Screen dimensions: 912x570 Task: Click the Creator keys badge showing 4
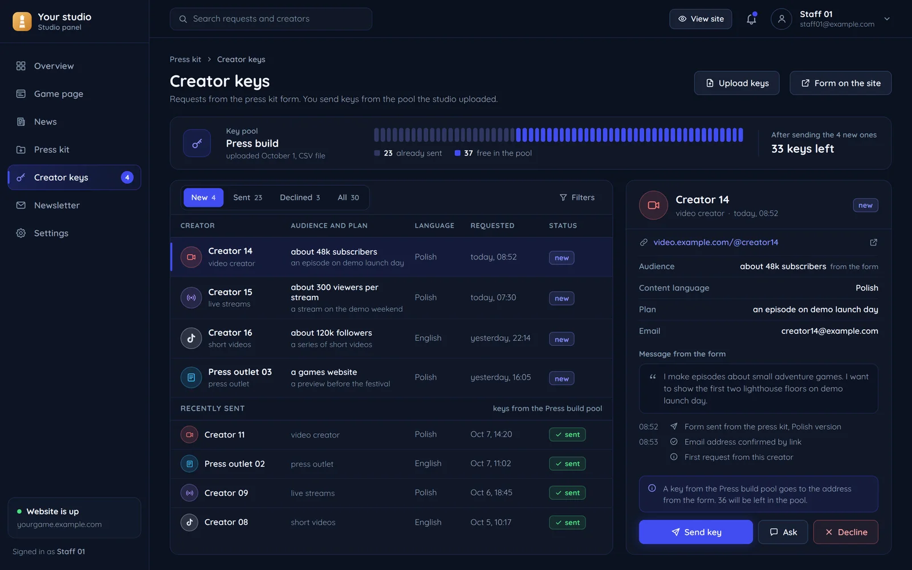click(x=127, y=178)
